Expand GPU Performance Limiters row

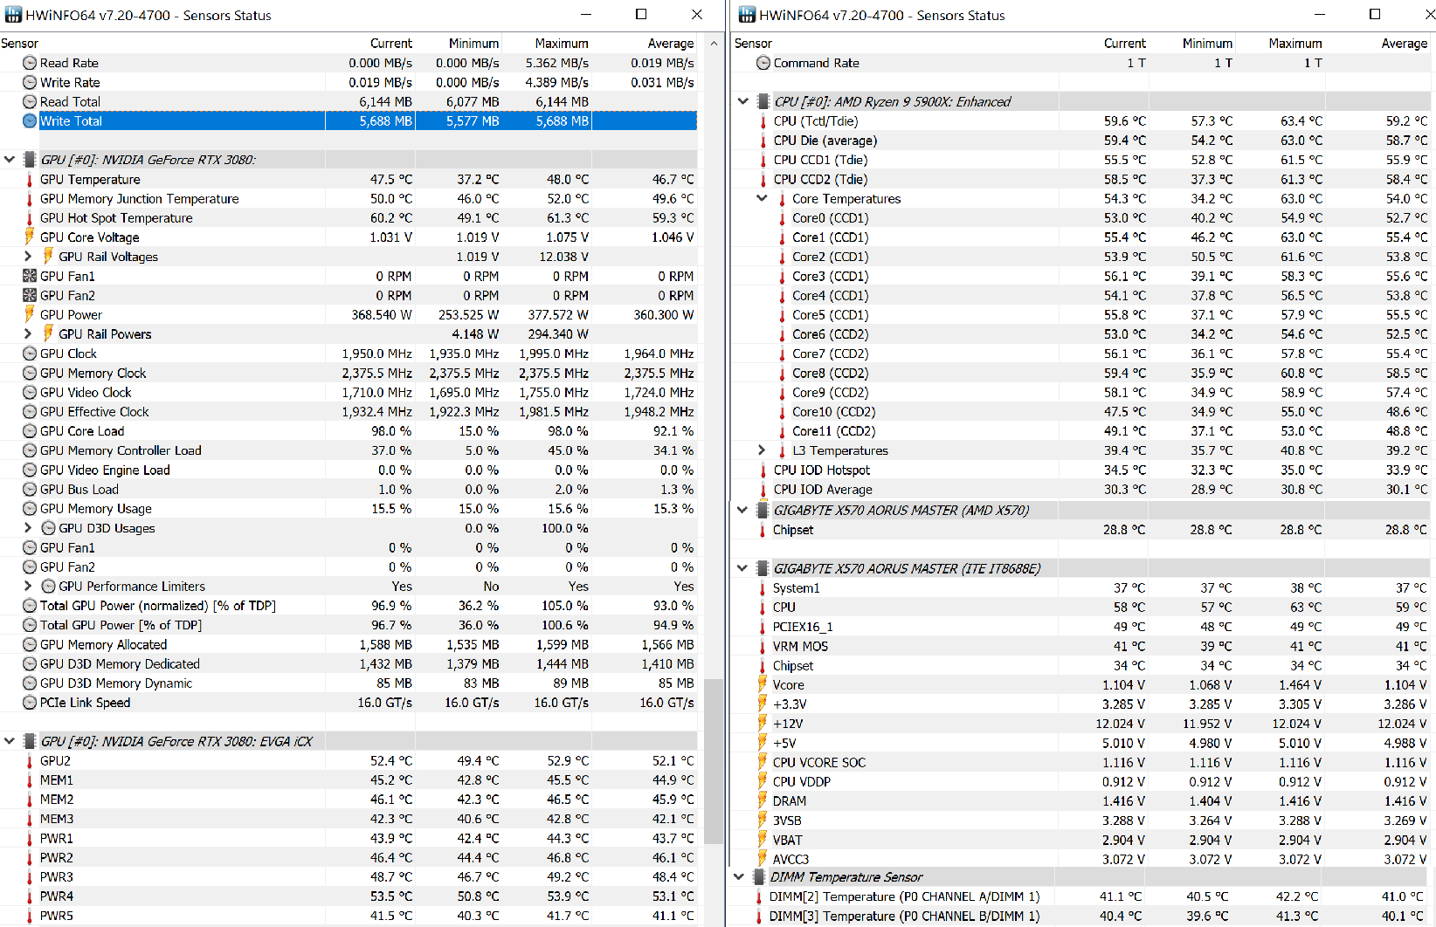click(28, 586)
